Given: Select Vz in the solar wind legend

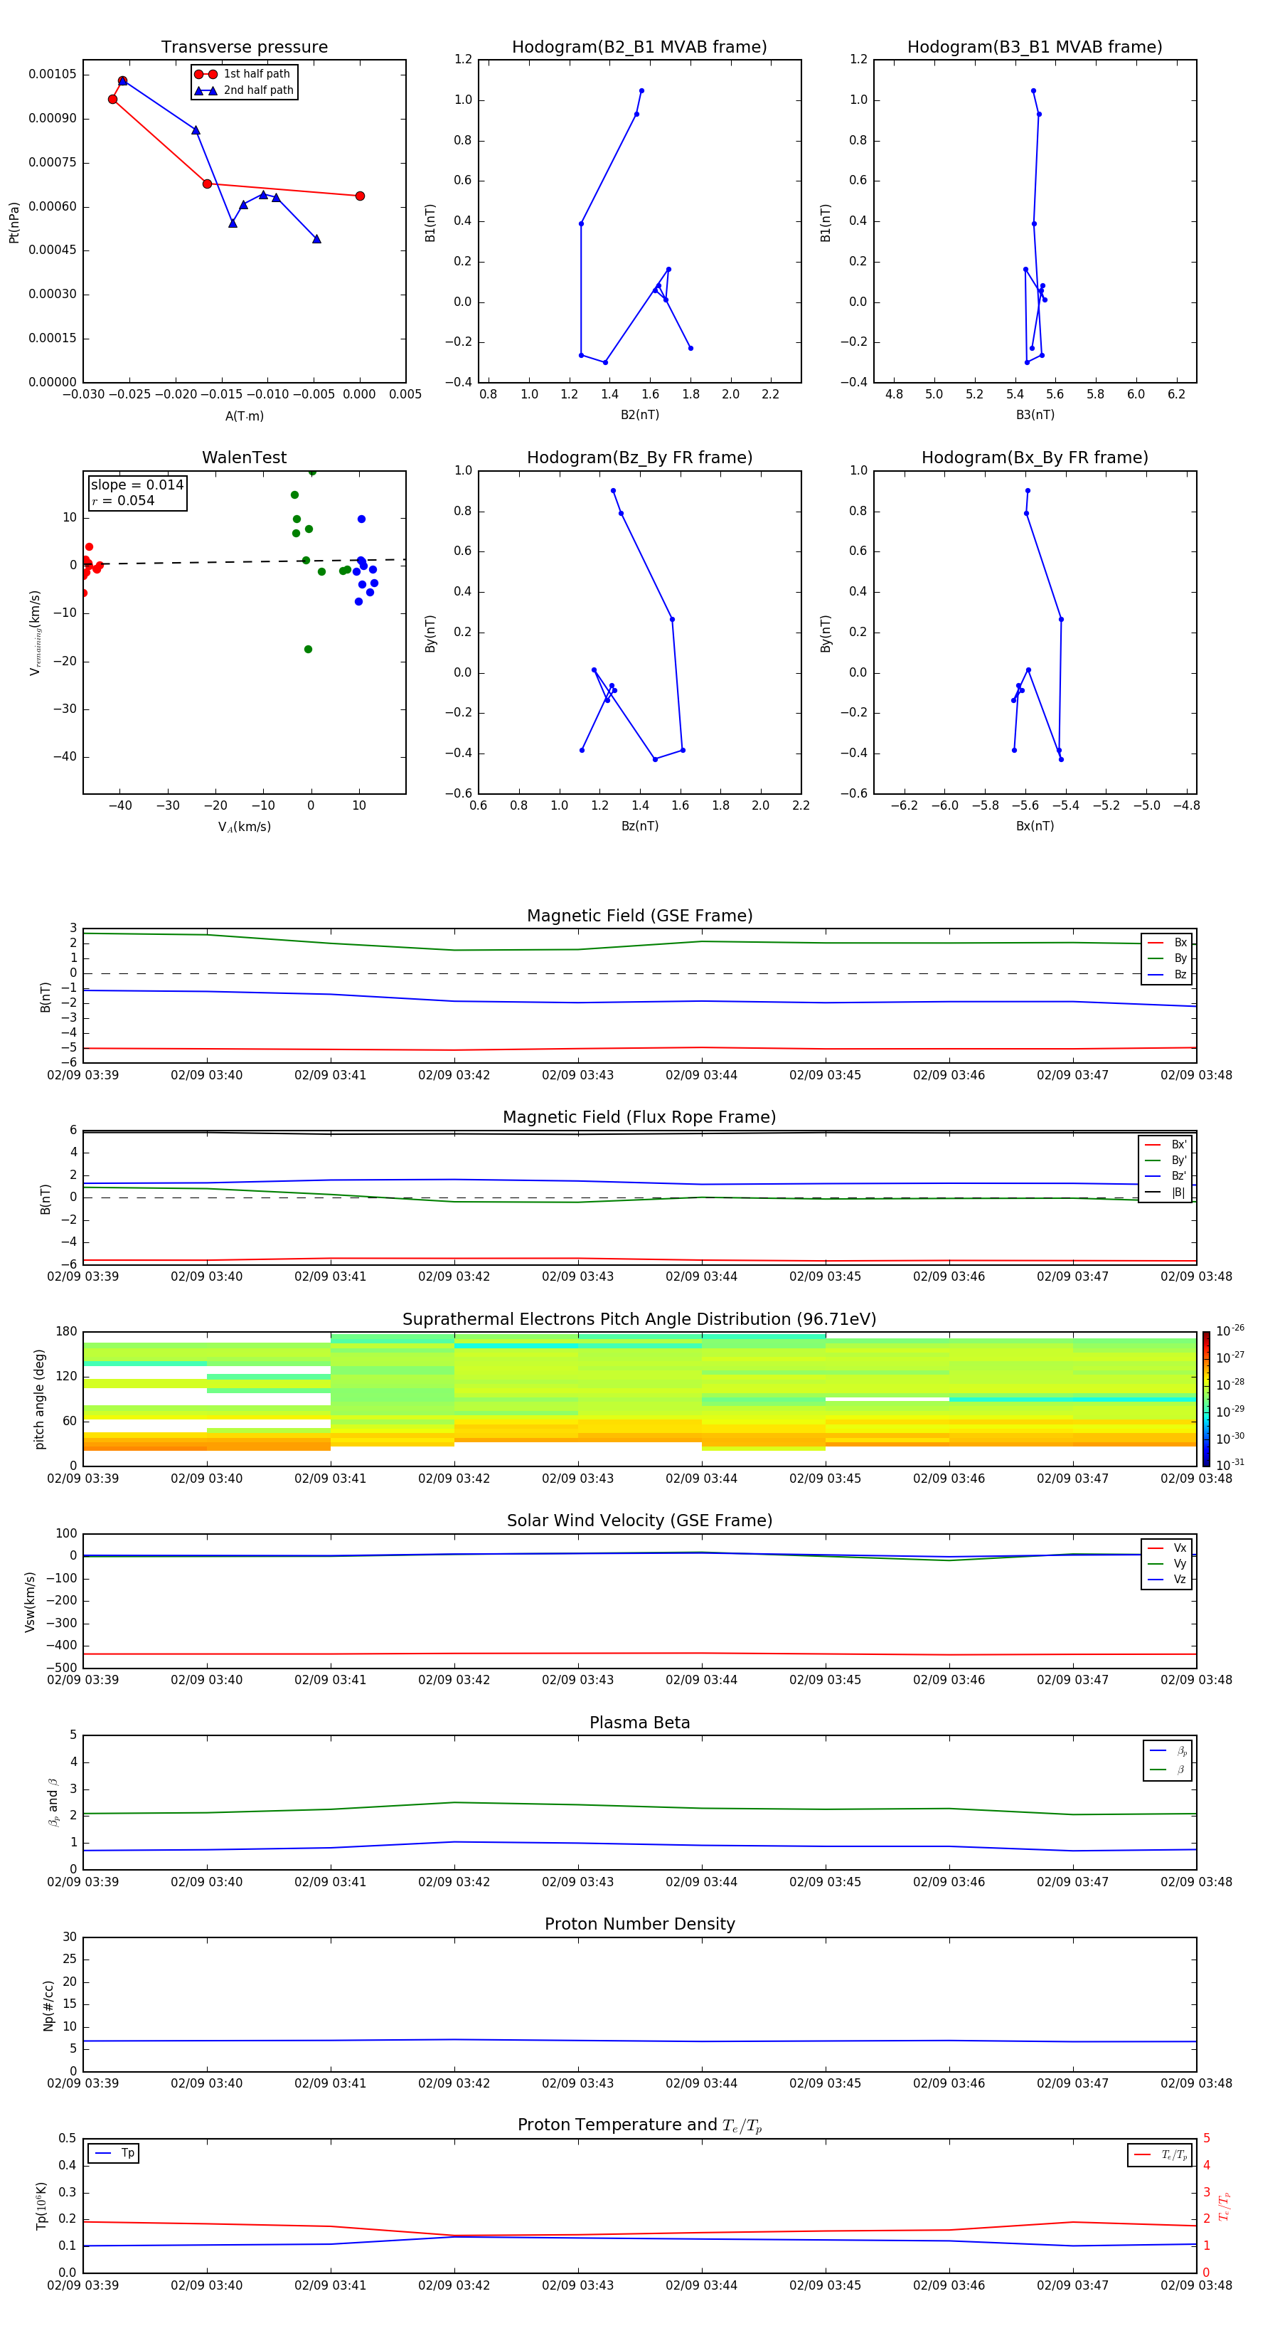Looking at the screenshot, I should click(1167, 1580).
